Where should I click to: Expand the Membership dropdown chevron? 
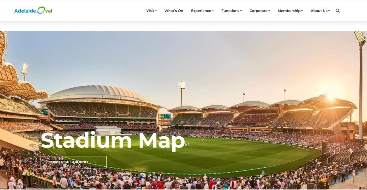click(x=302, y=11)
